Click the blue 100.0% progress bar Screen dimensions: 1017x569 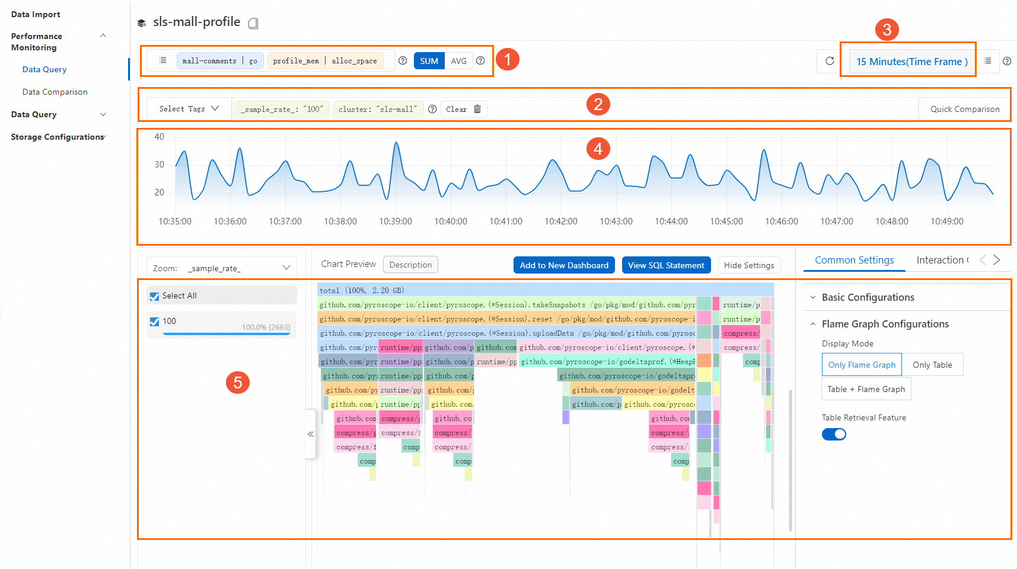point(227,334)
